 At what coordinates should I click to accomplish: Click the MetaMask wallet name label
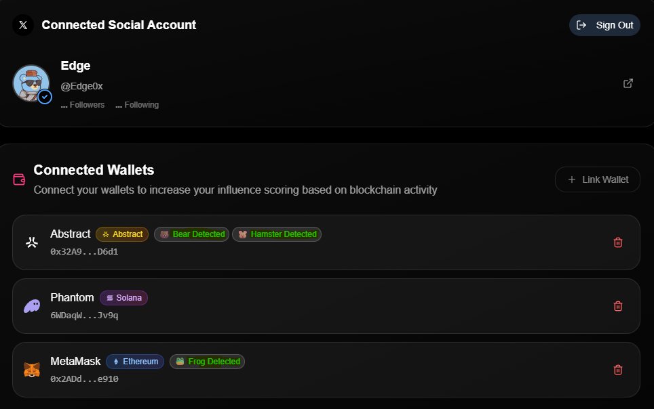tap(75, 362)
